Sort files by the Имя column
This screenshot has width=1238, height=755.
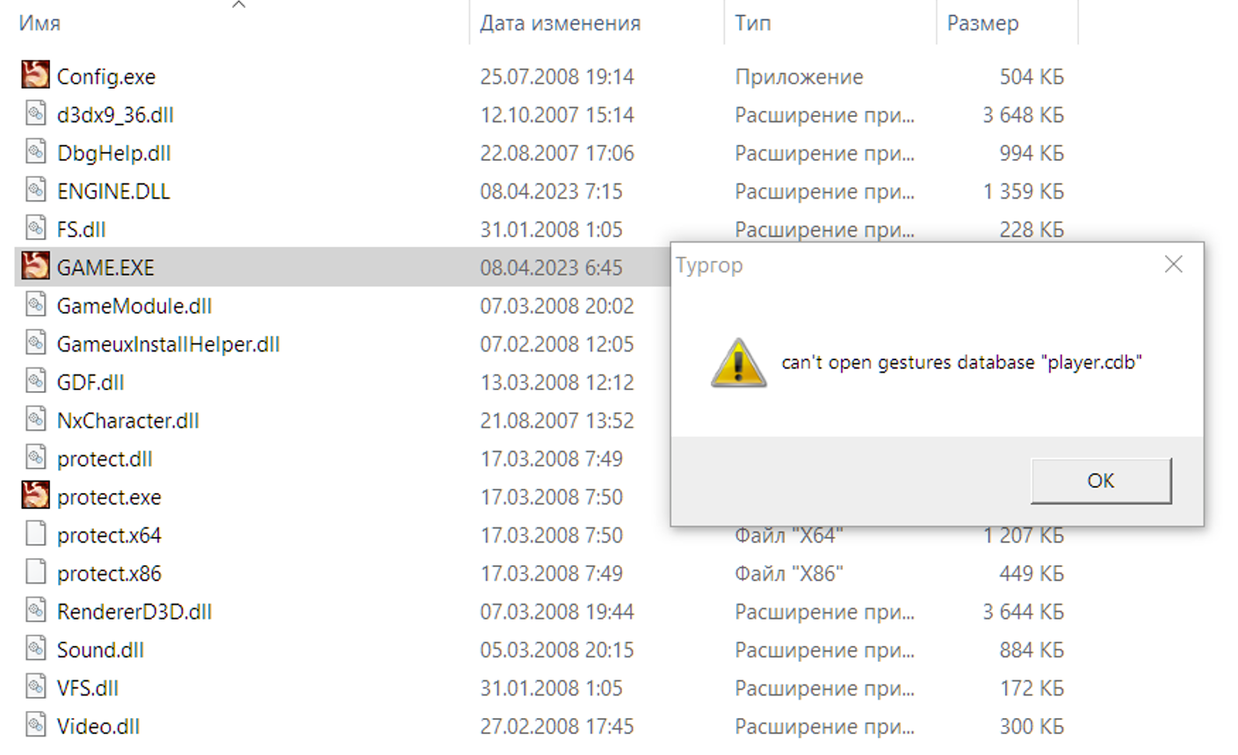pos(40,24)
